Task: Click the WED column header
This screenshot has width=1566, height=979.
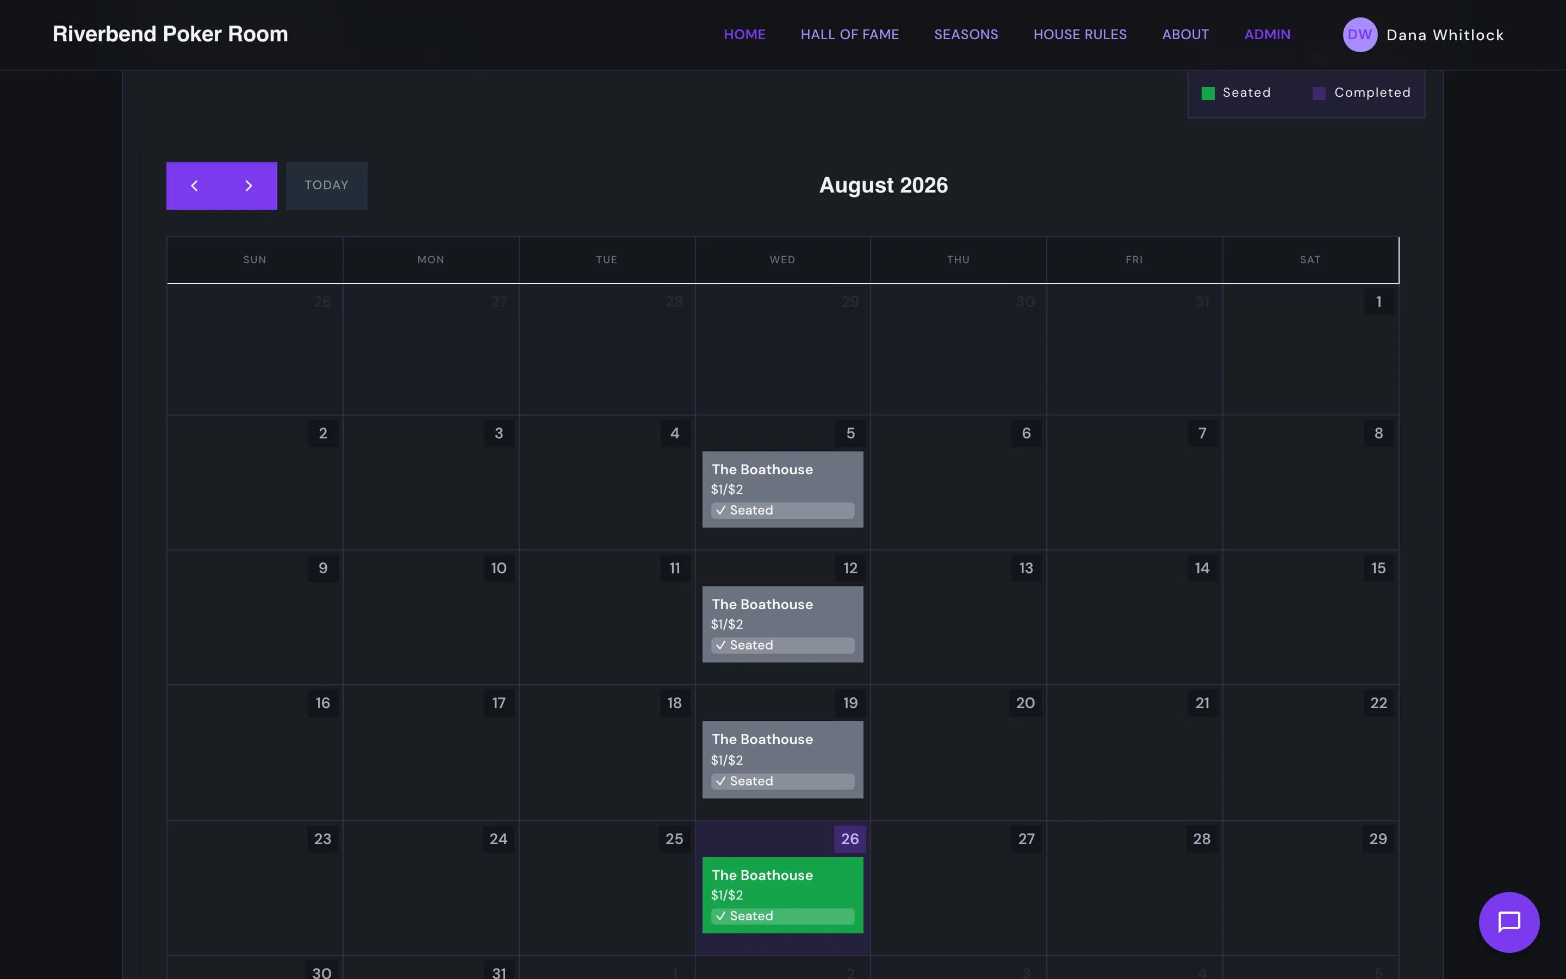Action: point(782,261)
